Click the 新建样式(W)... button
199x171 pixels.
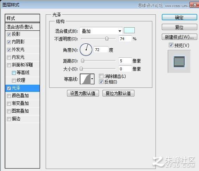click(x=179, y=37)
